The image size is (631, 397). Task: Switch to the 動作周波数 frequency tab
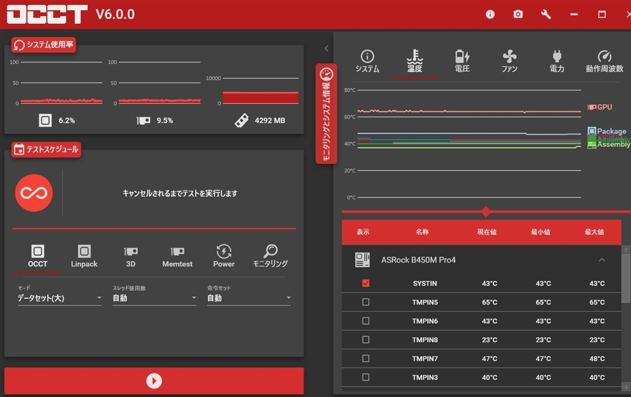click(x=605, y=61)
